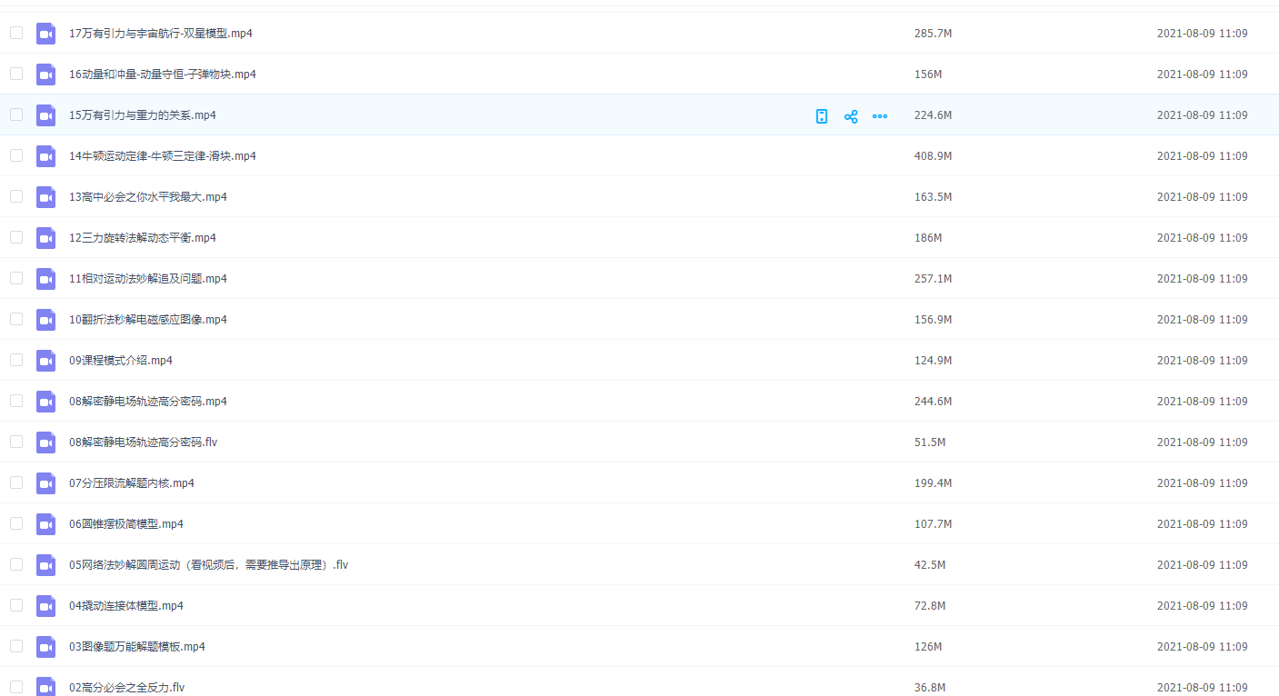Viewport: 1279px width, 696px height.
Task: Open the file name 04撬动连接体模型.mp4
Action: point(126,606)
